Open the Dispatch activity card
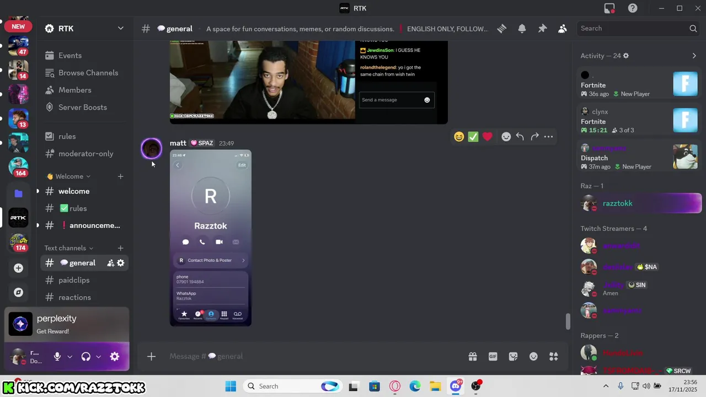 pos(640,157)
